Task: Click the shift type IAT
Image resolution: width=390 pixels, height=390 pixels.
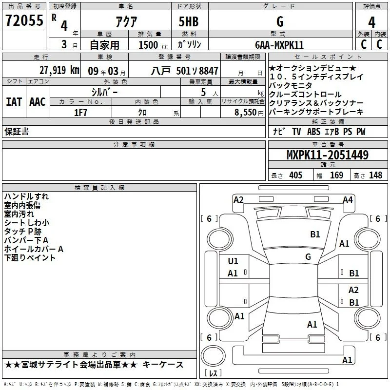Action: (x=14, y=102)
